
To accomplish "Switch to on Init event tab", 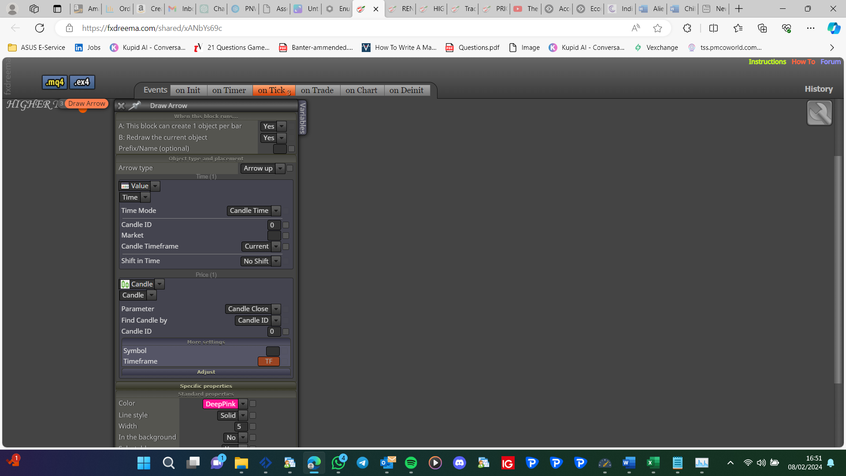I will tap(188, 90).
